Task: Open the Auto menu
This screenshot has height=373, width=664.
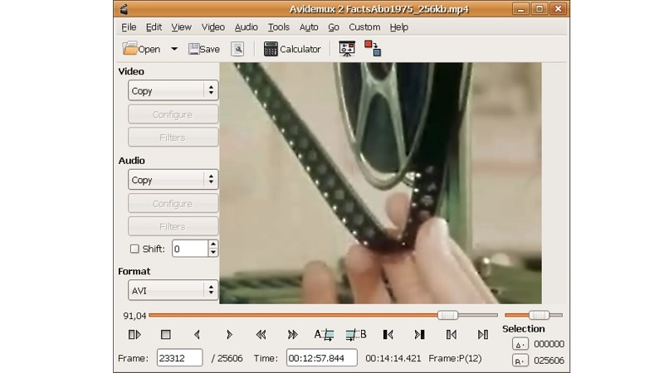Action: tap(309, 27)
